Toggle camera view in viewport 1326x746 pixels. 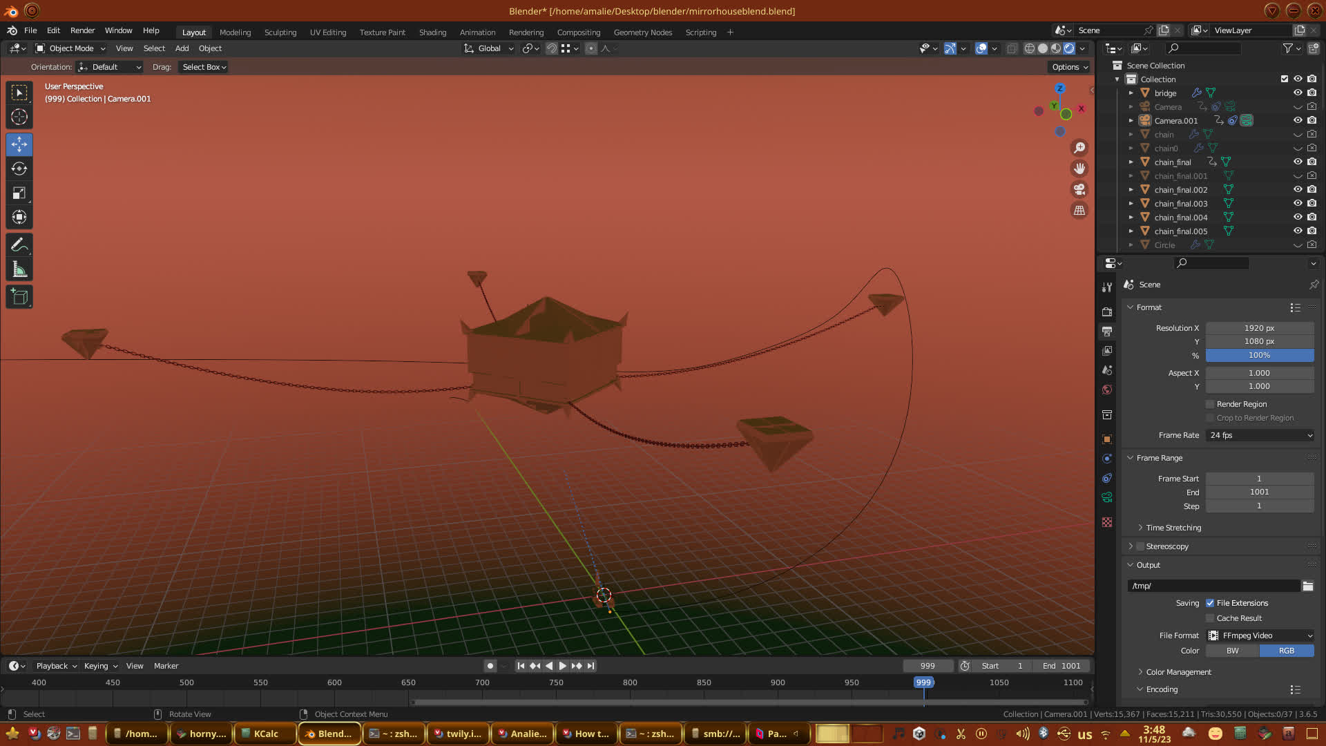pyautogui.click(x=1079, y=189)
